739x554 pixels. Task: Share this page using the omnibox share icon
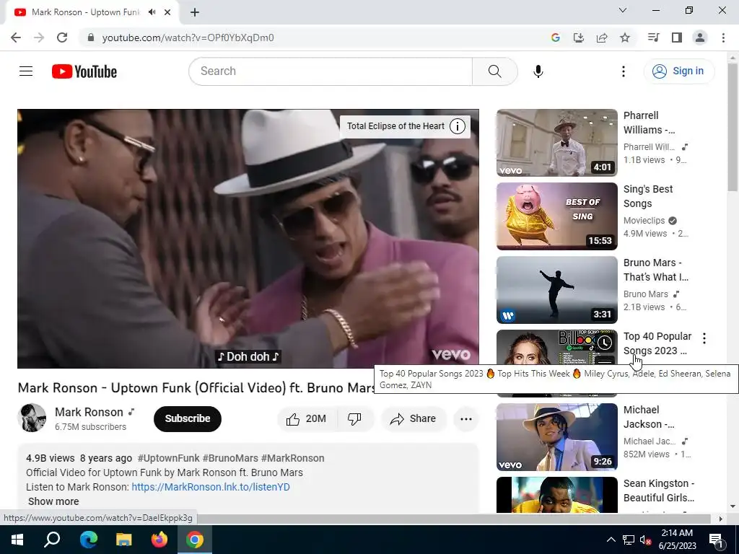[x=602, y=38]
